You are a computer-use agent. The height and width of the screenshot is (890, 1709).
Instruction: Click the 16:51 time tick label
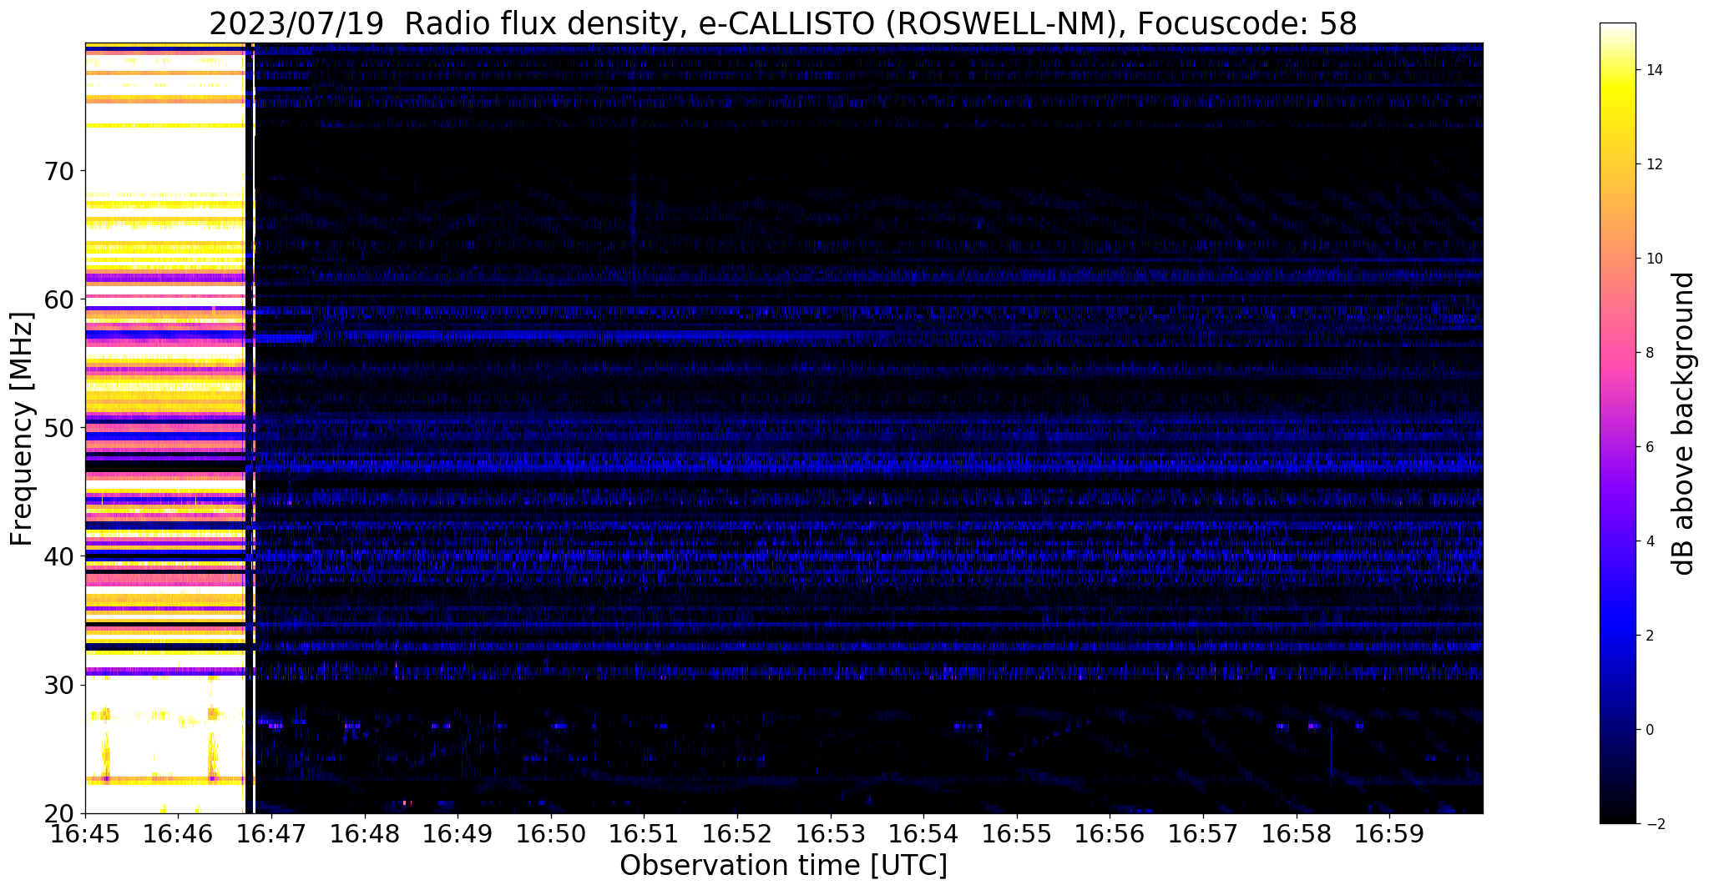coord(645,834)
